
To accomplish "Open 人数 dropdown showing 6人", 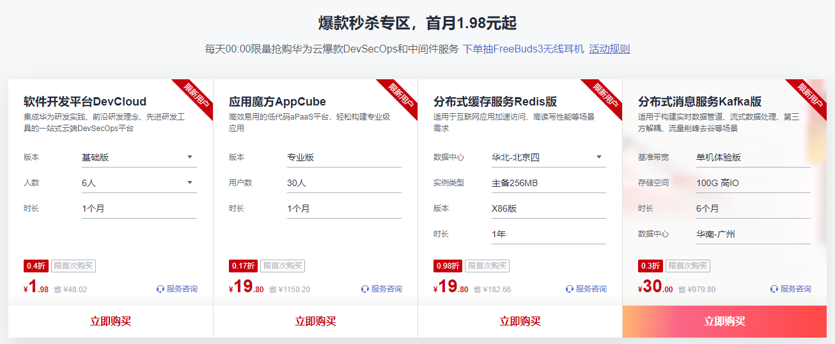I will (x=139, y=183).
